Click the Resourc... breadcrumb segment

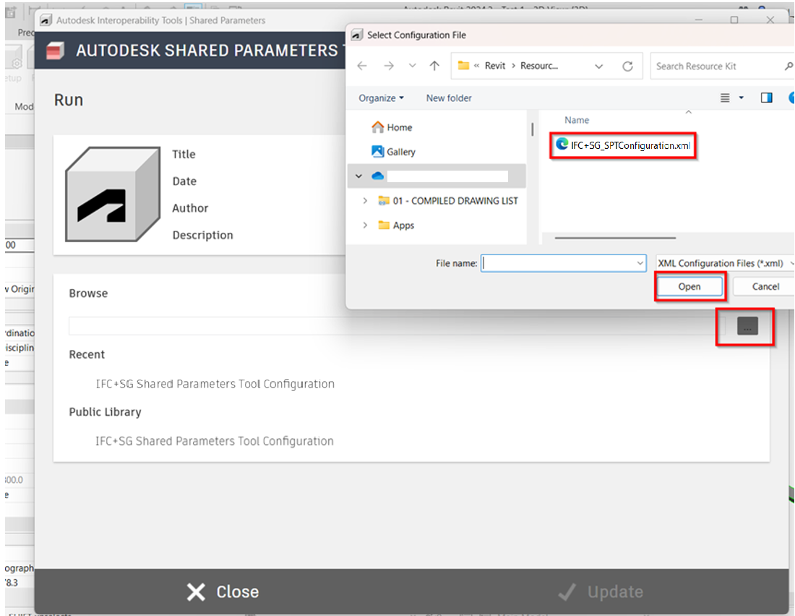pos(539,66)
